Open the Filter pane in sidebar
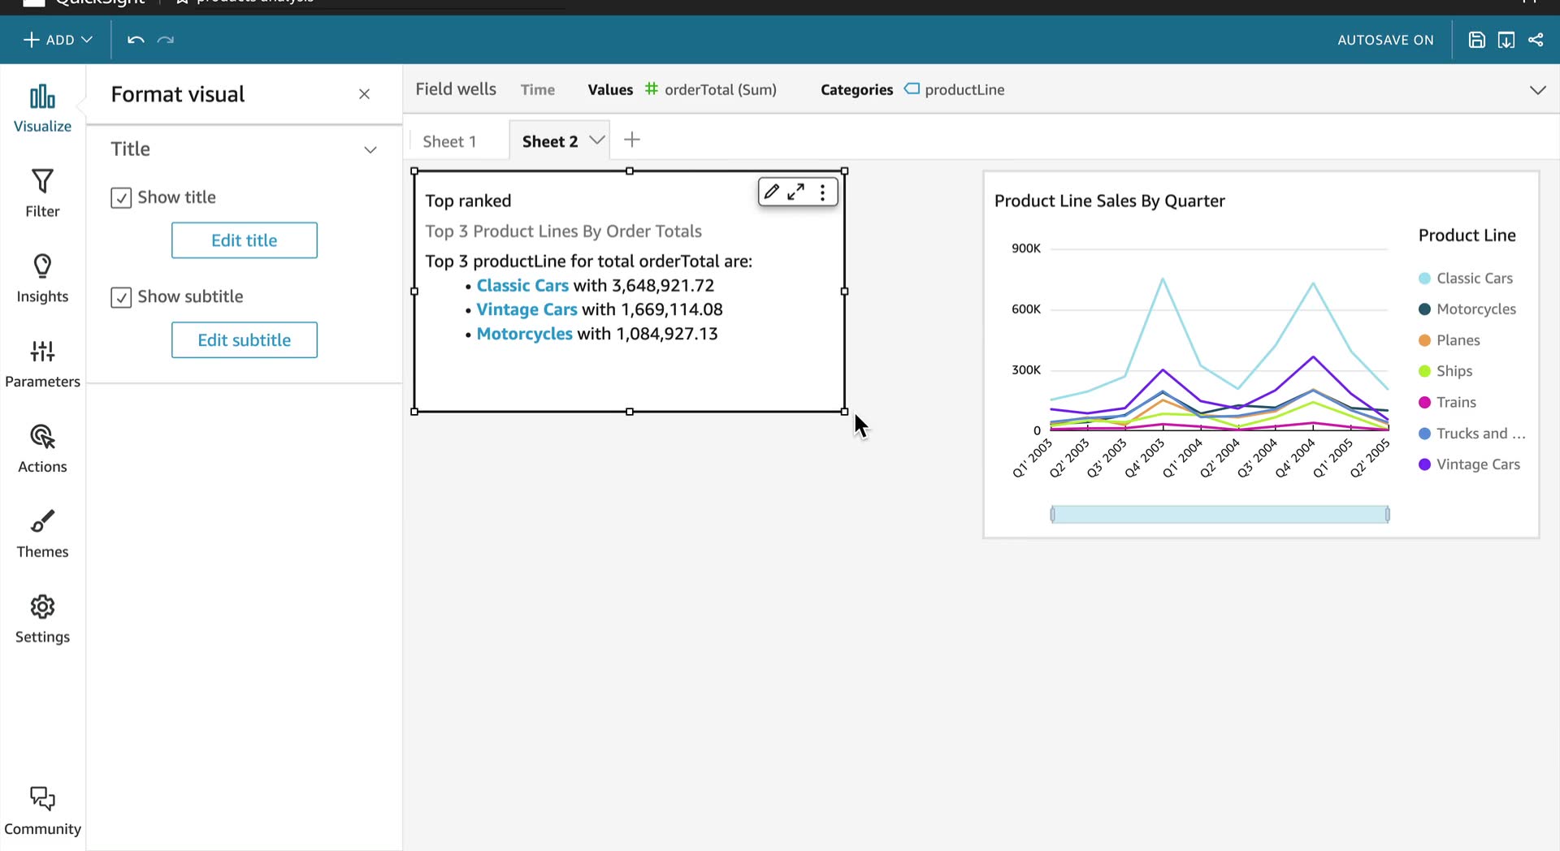The width and height of the screenshot is (1560, 851). [42, 193]
